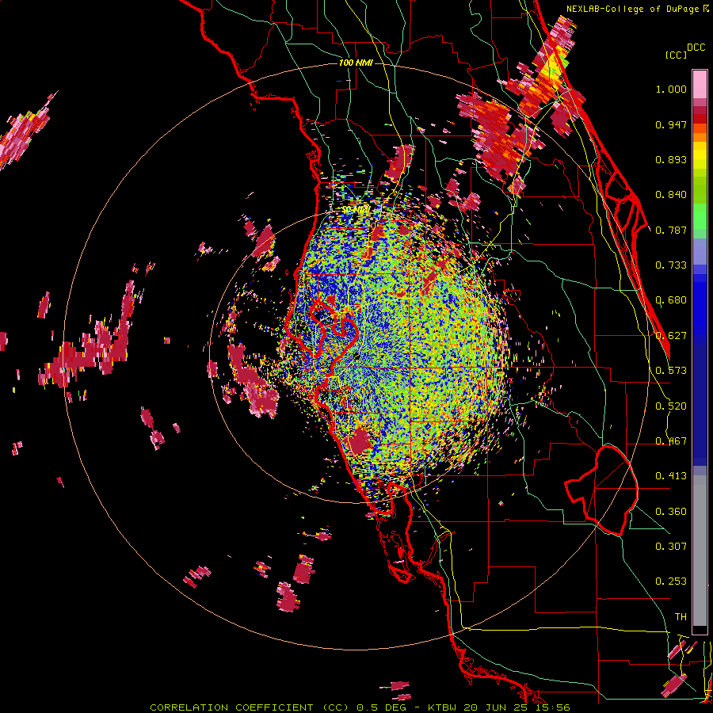Select the 0.360 scale value

[x=671, y=512]
